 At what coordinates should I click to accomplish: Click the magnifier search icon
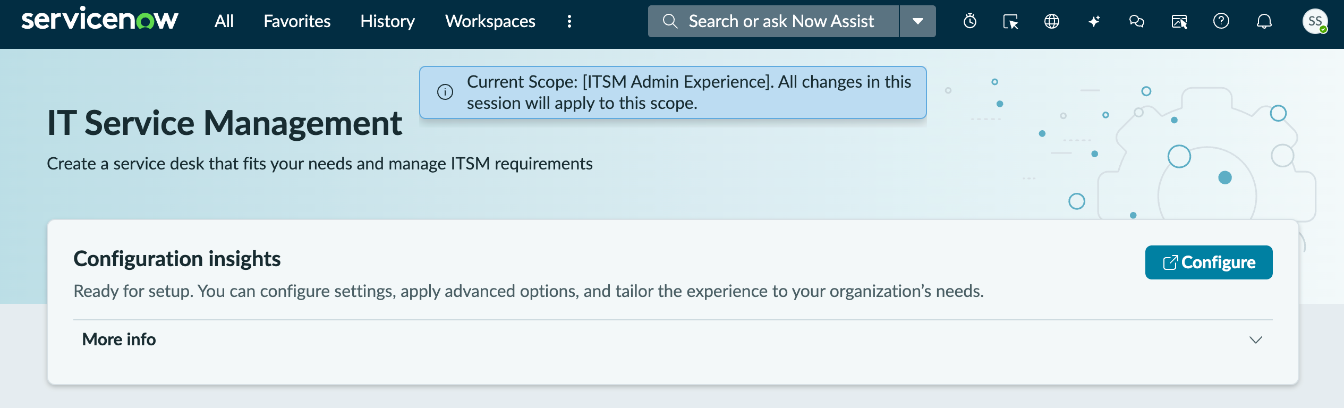pyautogui.click(x=670, y=21)
